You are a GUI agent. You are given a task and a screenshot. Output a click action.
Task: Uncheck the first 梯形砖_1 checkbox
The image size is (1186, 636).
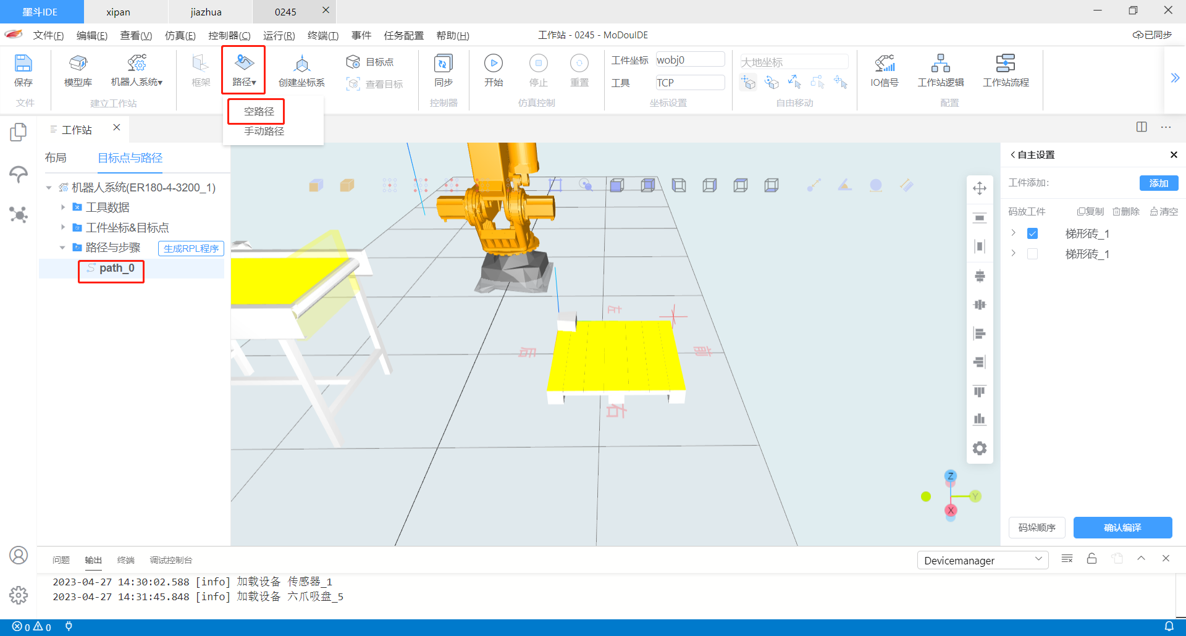[x=1032, y=233]
